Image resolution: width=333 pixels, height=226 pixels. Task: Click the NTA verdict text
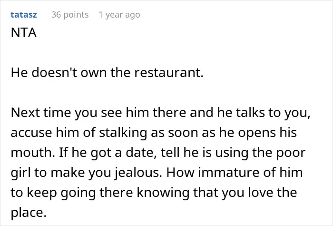pyautogui.click(x=24, y=33)
